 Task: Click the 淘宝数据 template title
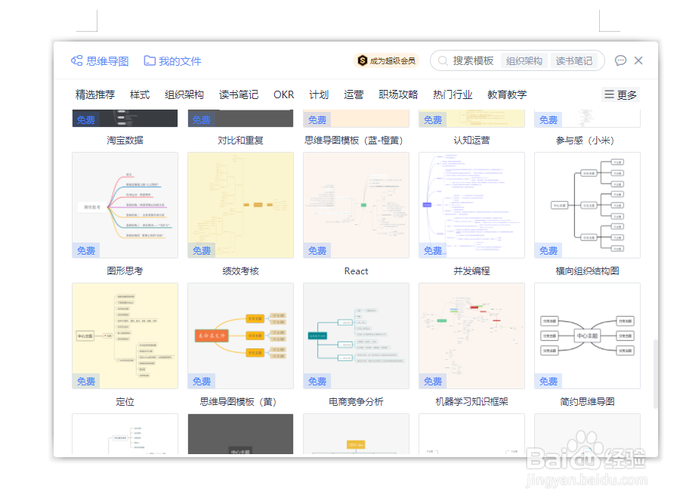125,140
